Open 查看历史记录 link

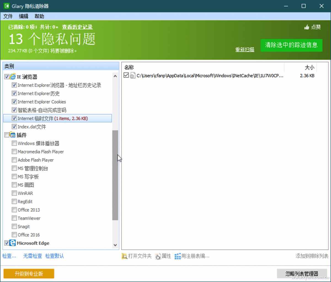tap(77, 27)
